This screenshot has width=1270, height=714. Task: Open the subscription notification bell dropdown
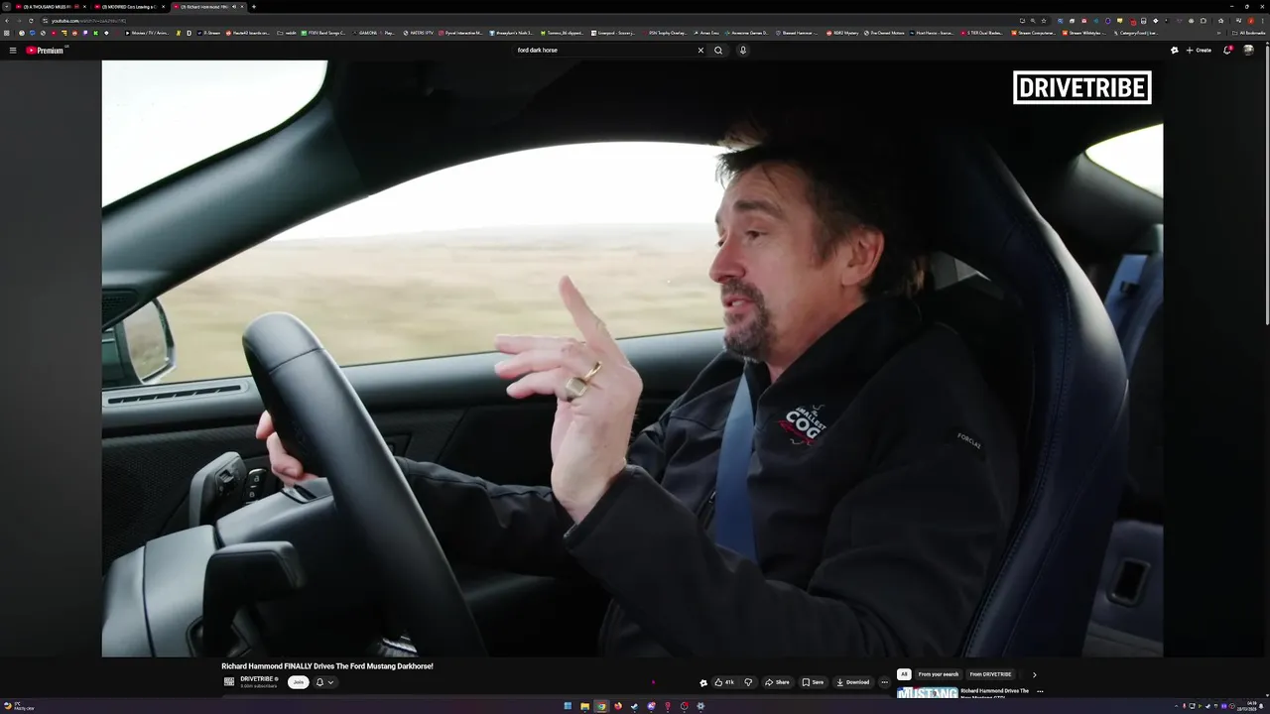(324, 682)
